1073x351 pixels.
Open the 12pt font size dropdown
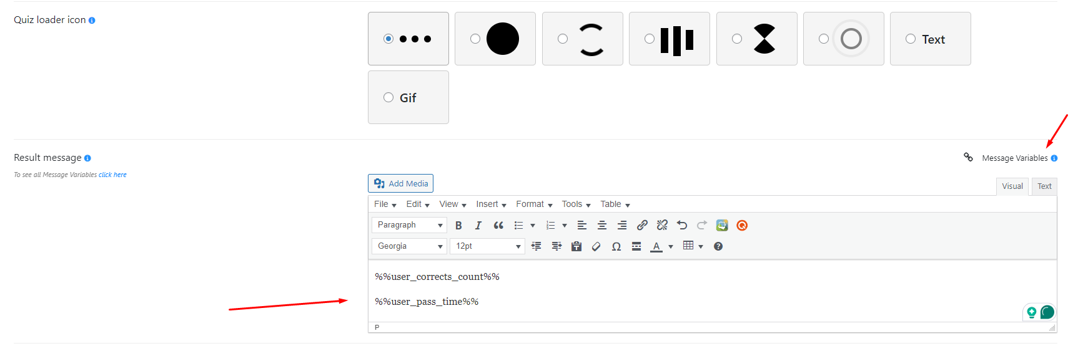click(x=487, y=246)
